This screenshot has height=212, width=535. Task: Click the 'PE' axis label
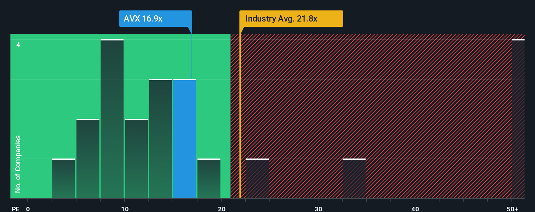16,209
